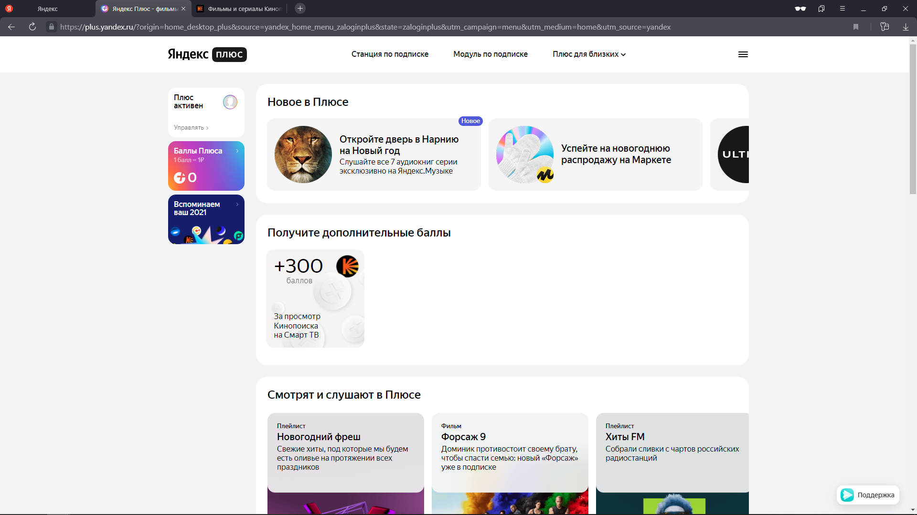Click the Новое в Плюсе heading

pos(308,102)
